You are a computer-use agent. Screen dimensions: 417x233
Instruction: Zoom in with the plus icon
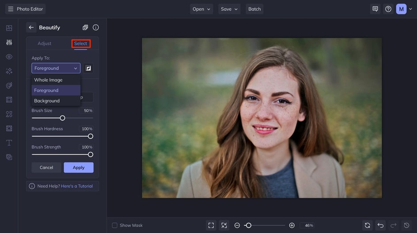(292, 225)
